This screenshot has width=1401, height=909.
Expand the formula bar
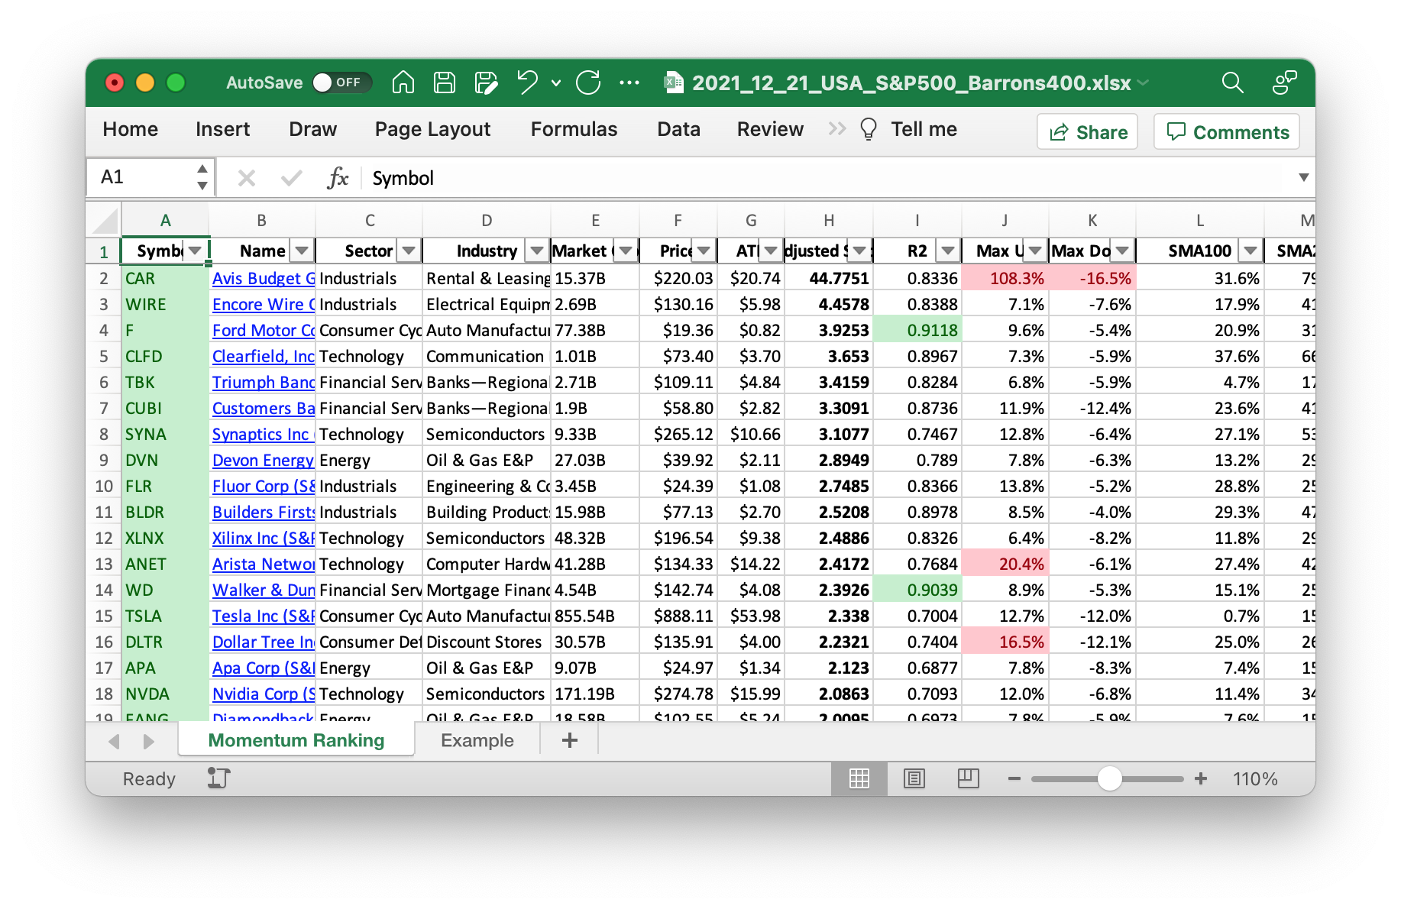tap(1303, 178)
